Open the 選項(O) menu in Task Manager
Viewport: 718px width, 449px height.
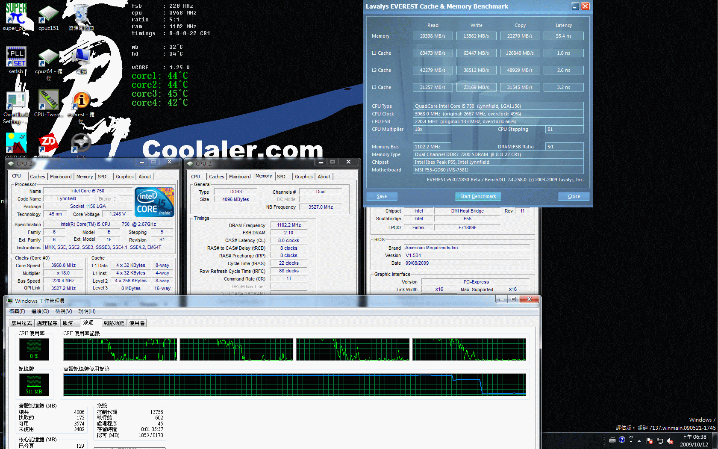click(40, 311)
